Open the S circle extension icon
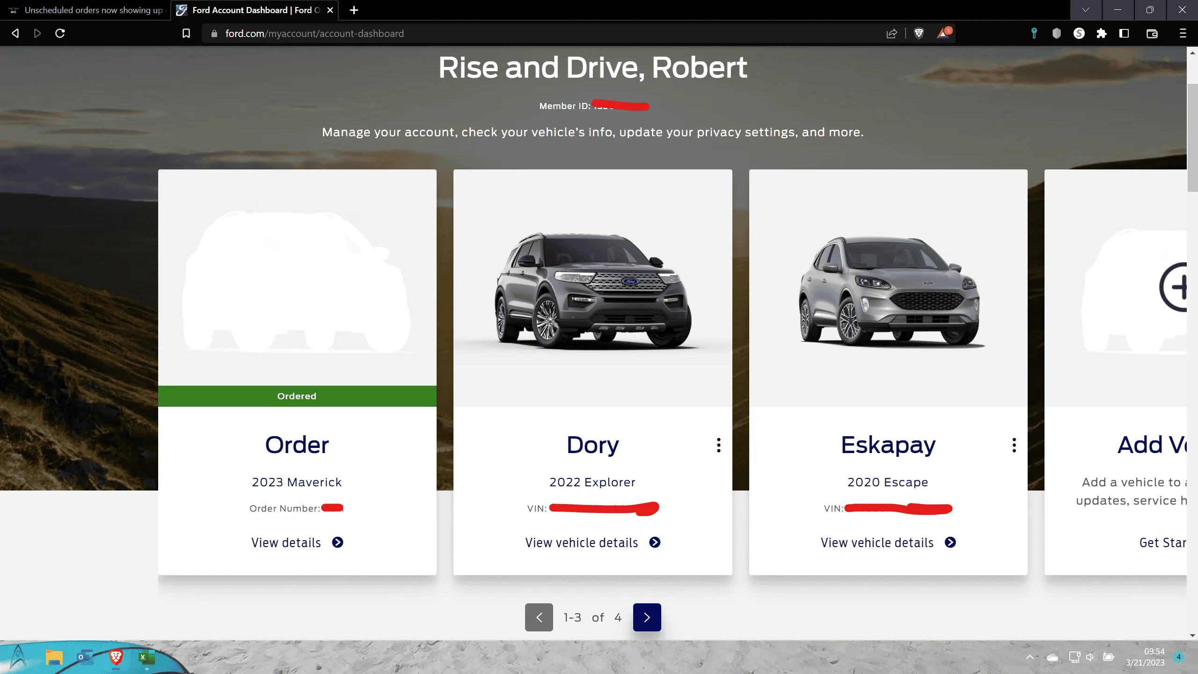1198x674 pixels. click(x=1079, y=33)
